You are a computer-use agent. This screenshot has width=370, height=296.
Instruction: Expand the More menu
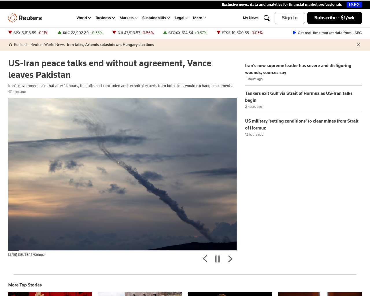coord(199,18)
